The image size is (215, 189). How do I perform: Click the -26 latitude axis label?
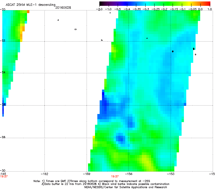pos(3,105)
